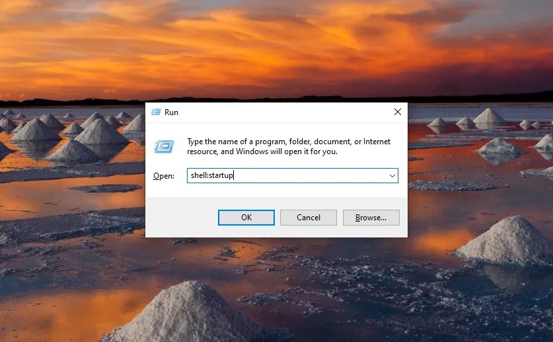Click the "Run" title text

click(x=171, y=112)
